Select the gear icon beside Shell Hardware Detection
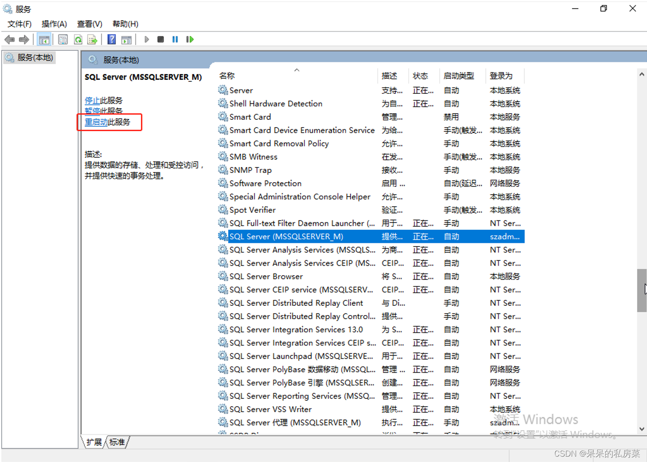 coord(223,103)
